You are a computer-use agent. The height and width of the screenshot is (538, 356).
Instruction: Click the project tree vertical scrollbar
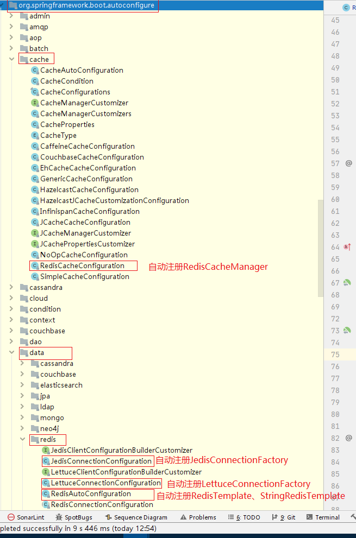click(x=321, y=249)
